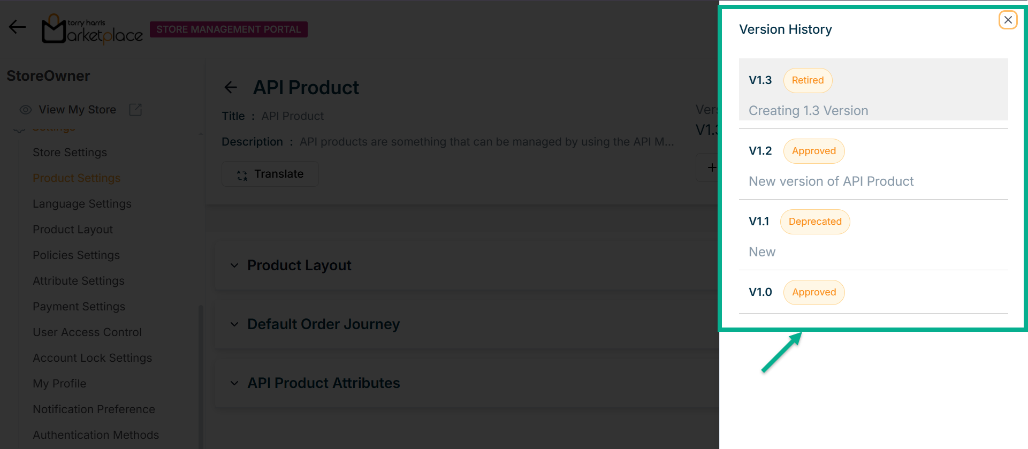Open User Access Control page

click(x=87, y=332)
